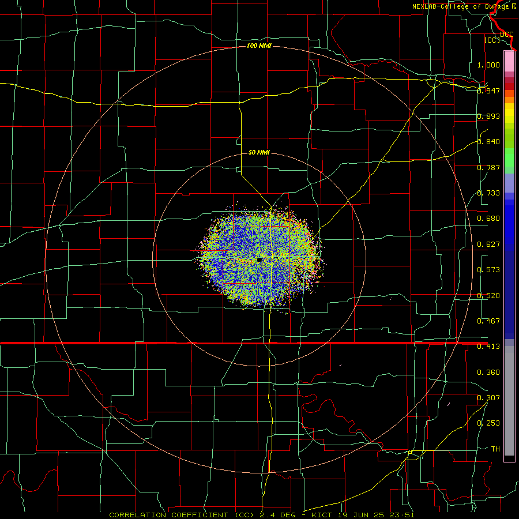The width and height of the screenshot is (519, 519).
Task: Click the 0.573 scale value
Action: 488,270
